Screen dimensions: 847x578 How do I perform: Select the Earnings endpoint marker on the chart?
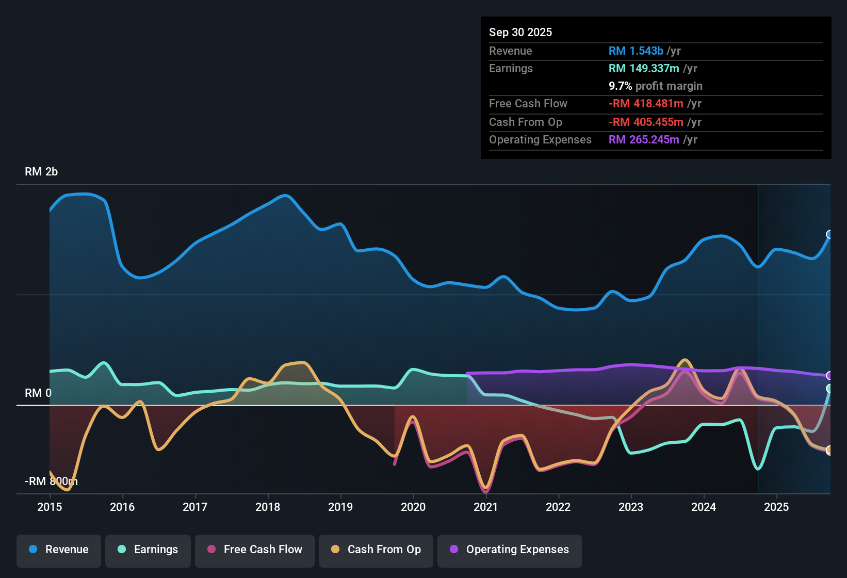point(829,389)
